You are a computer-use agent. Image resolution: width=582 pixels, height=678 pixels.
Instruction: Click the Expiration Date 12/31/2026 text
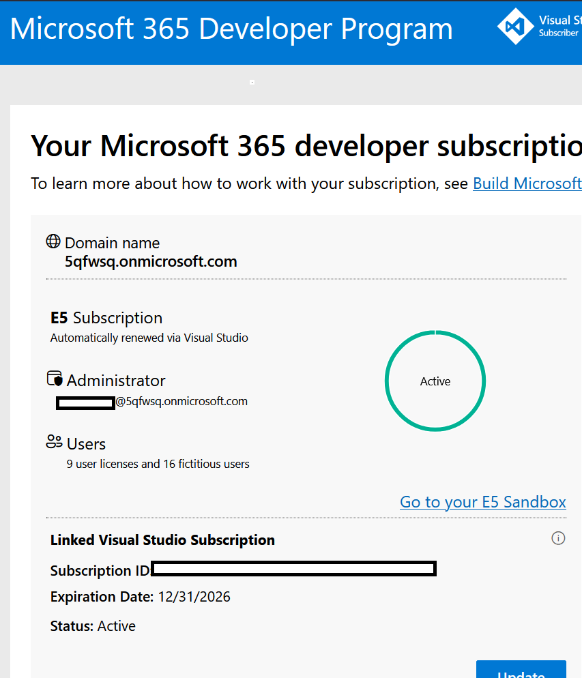coord(140,597)
